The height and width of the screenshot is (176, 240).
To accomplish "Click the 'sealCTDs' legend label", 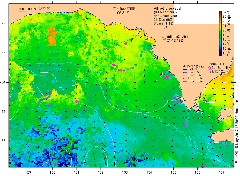I will click(x=217, y=64).
